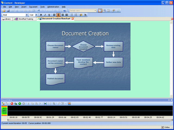
Task: Open a document with the folder icon
Action: 4,11
